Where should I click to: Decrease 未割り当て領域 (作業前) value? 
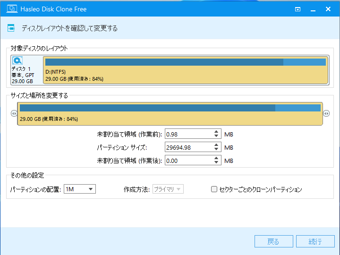(x=216, y=136)
